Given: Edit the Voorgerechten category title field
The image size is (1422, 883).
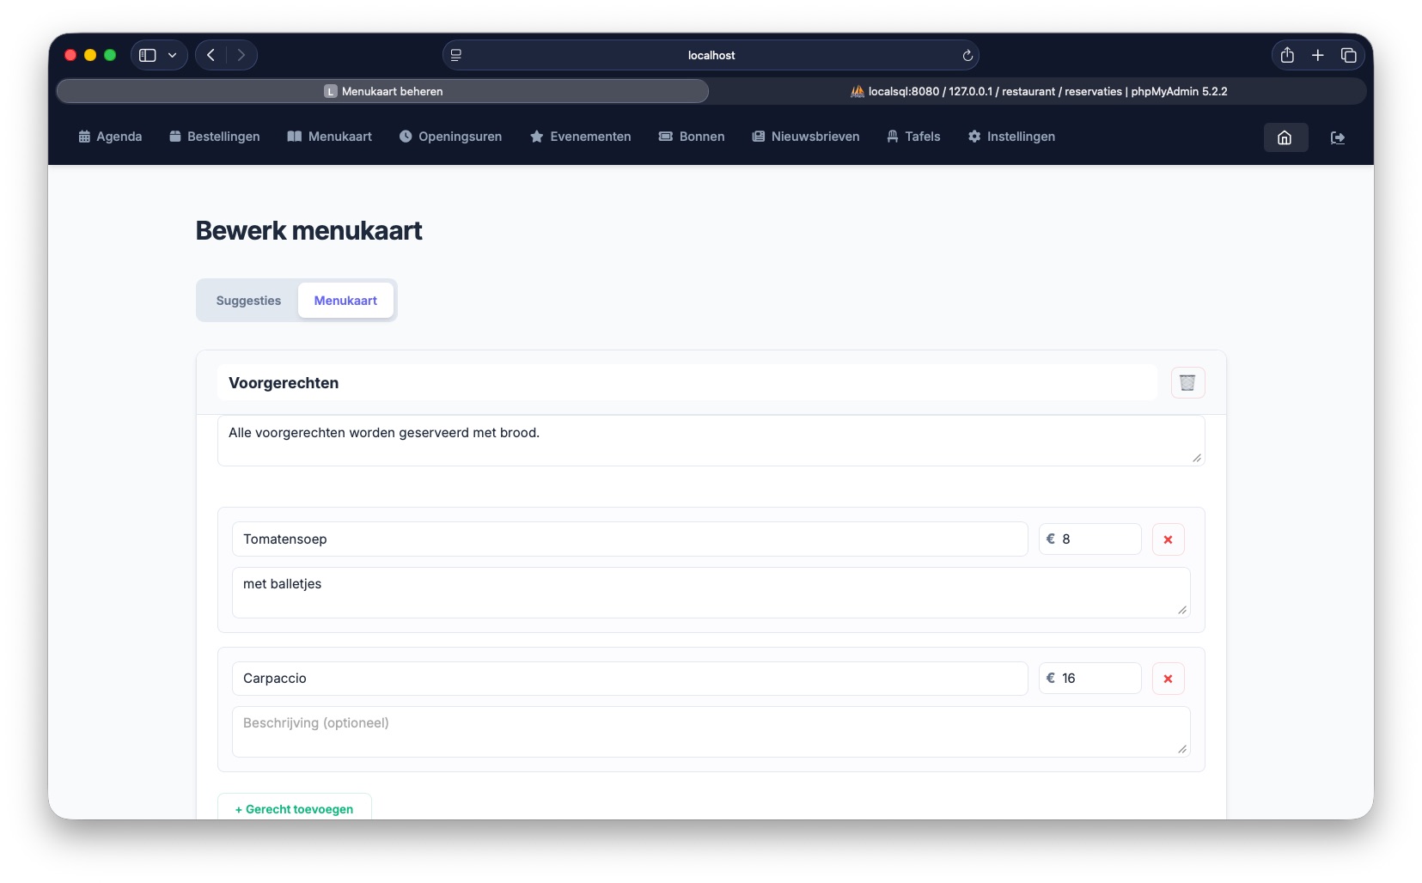Looking at the screenshot, I should (687, 383).
